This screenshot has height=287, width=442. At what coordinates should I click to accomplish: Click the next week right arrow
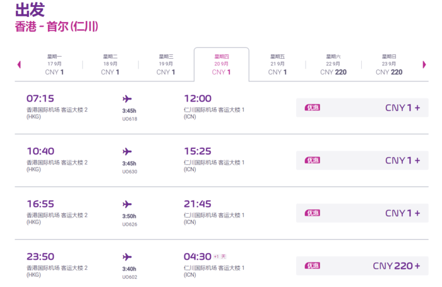click(x=424, y=64)
